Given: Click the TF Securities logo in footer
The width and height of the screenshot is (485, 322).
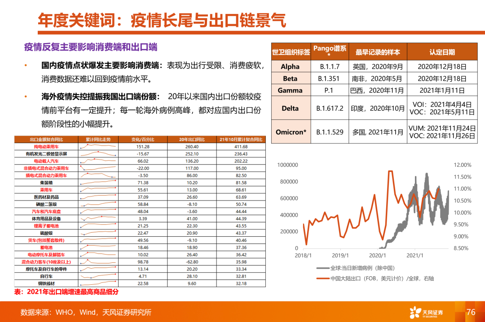Looking at the screenshot, I should tap(427, 312).
